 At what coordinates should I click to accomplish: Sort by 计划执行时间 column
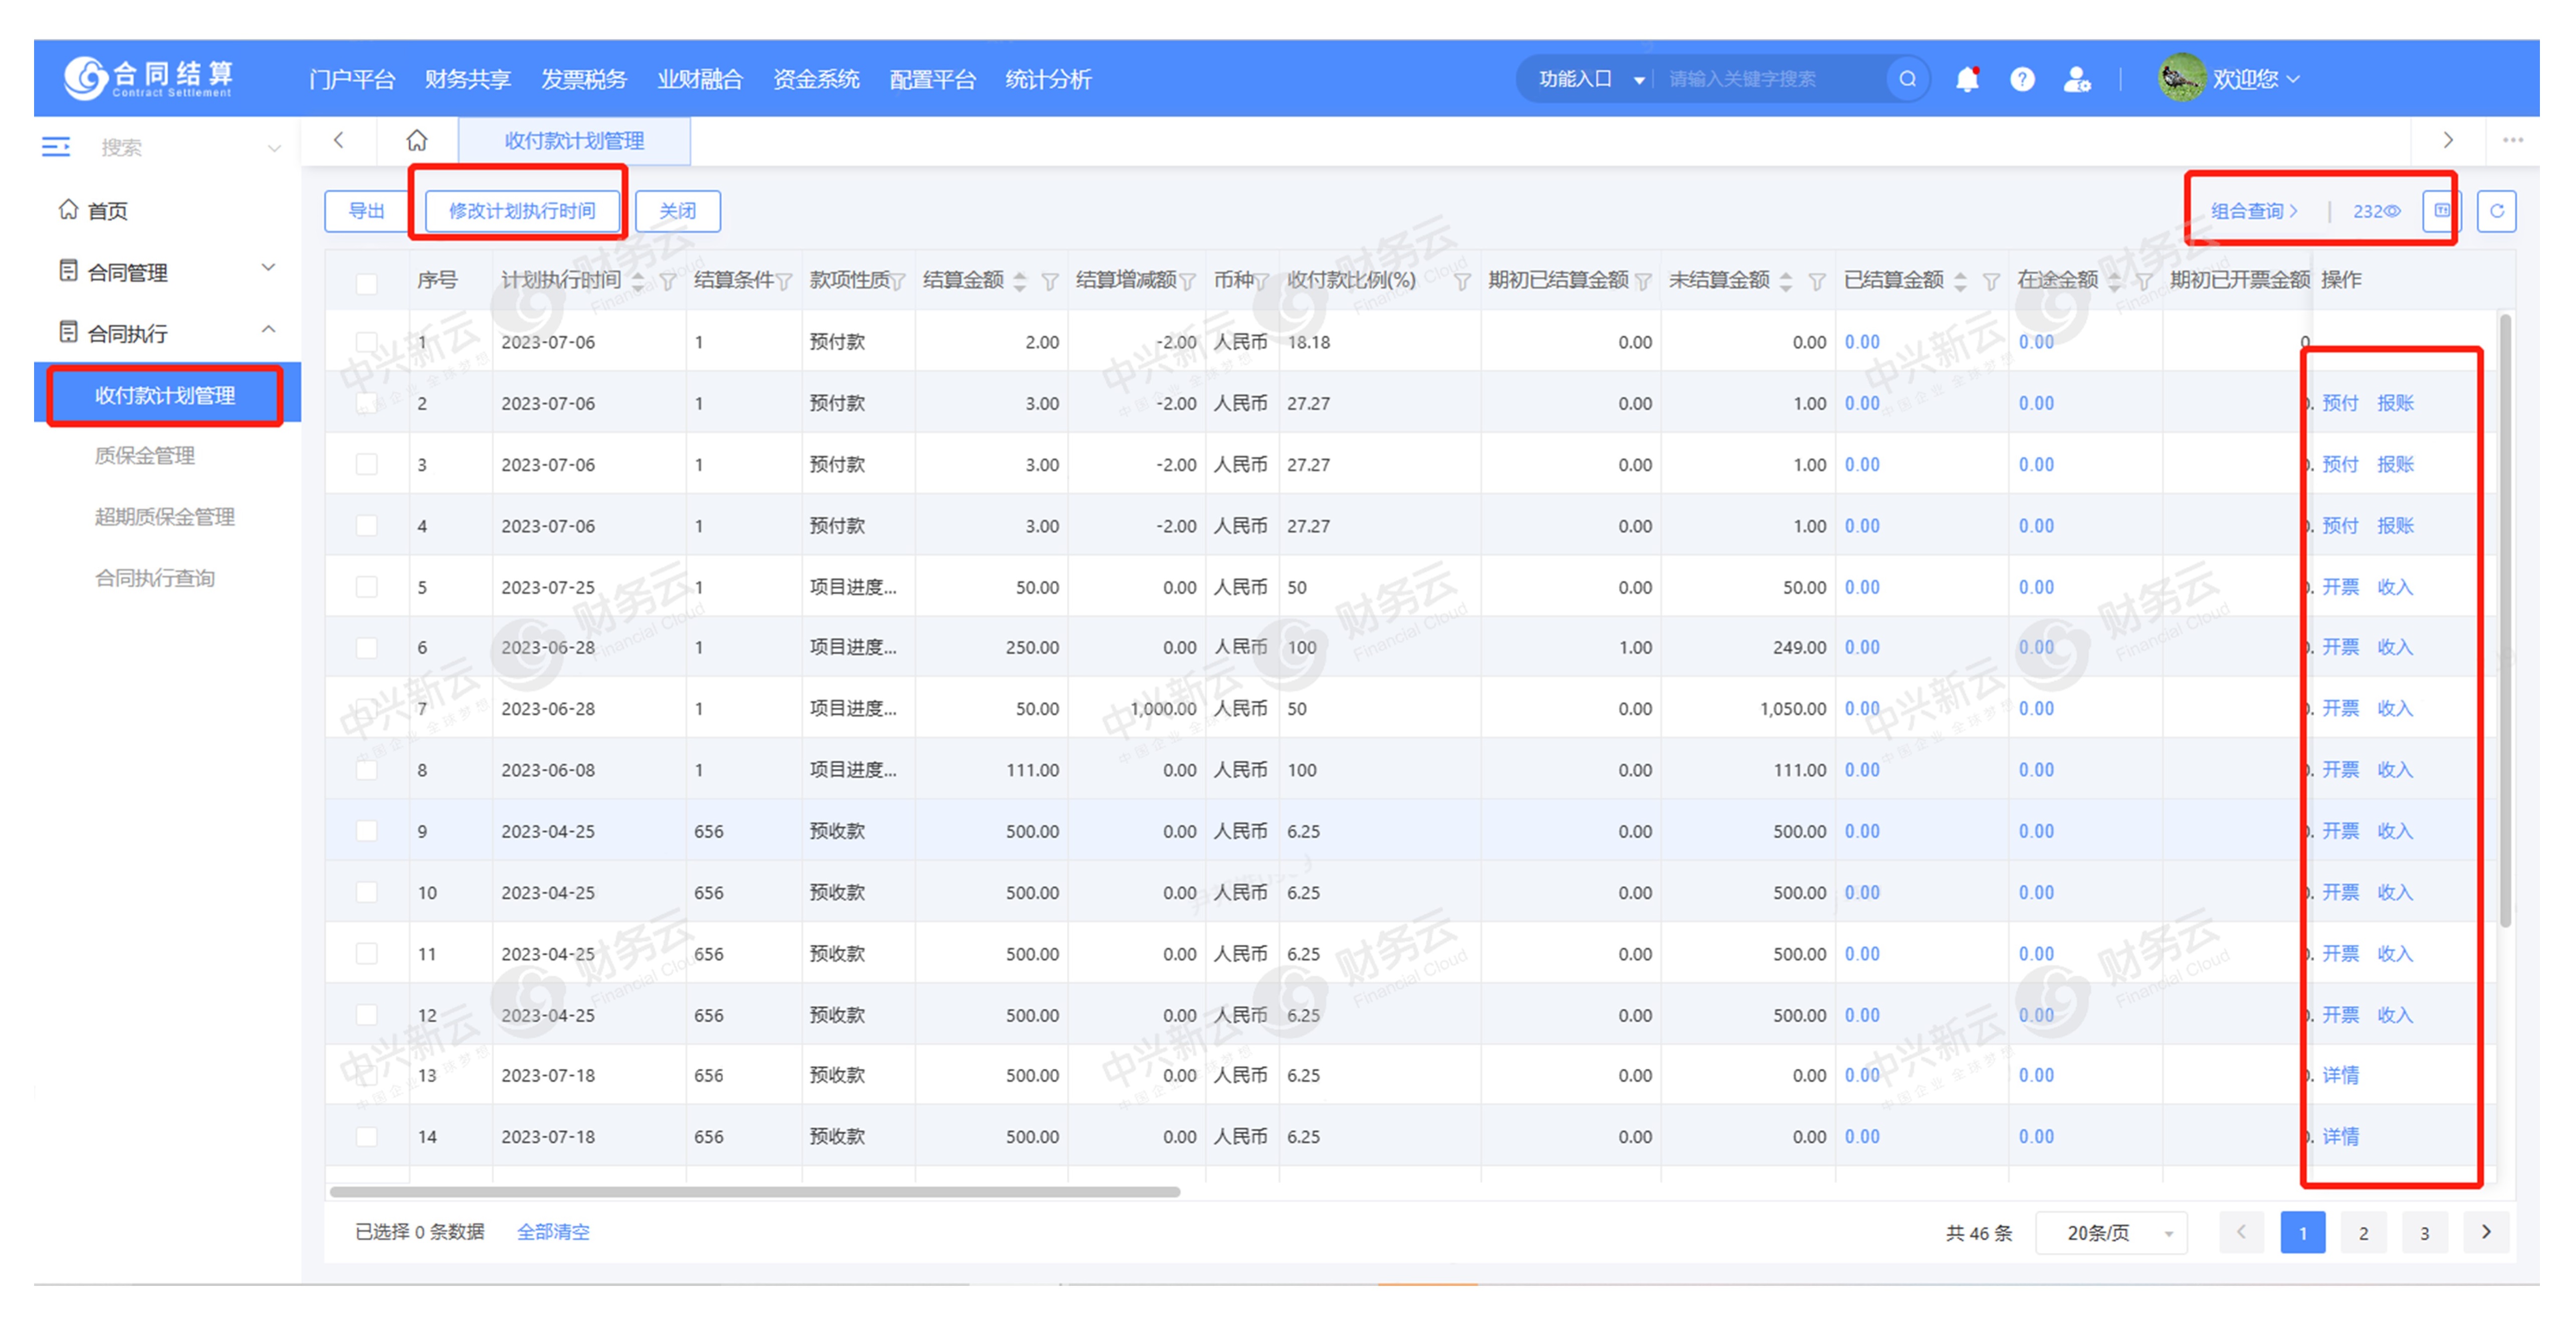(x=638, y=282)
